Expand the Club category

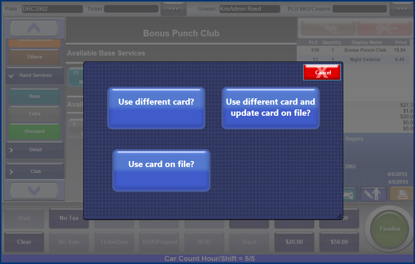pos(35,171)
